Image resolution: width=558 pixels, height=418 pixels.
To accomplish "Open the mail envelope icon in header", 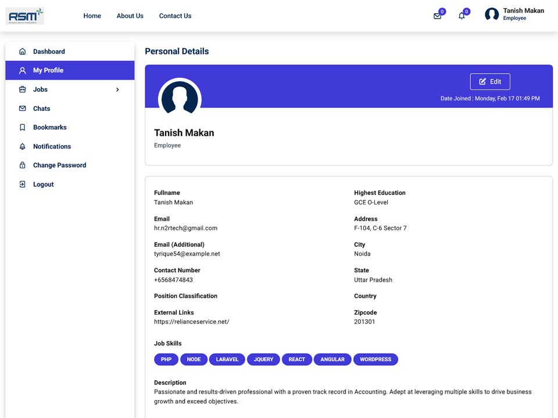I will tap(437, 16).
